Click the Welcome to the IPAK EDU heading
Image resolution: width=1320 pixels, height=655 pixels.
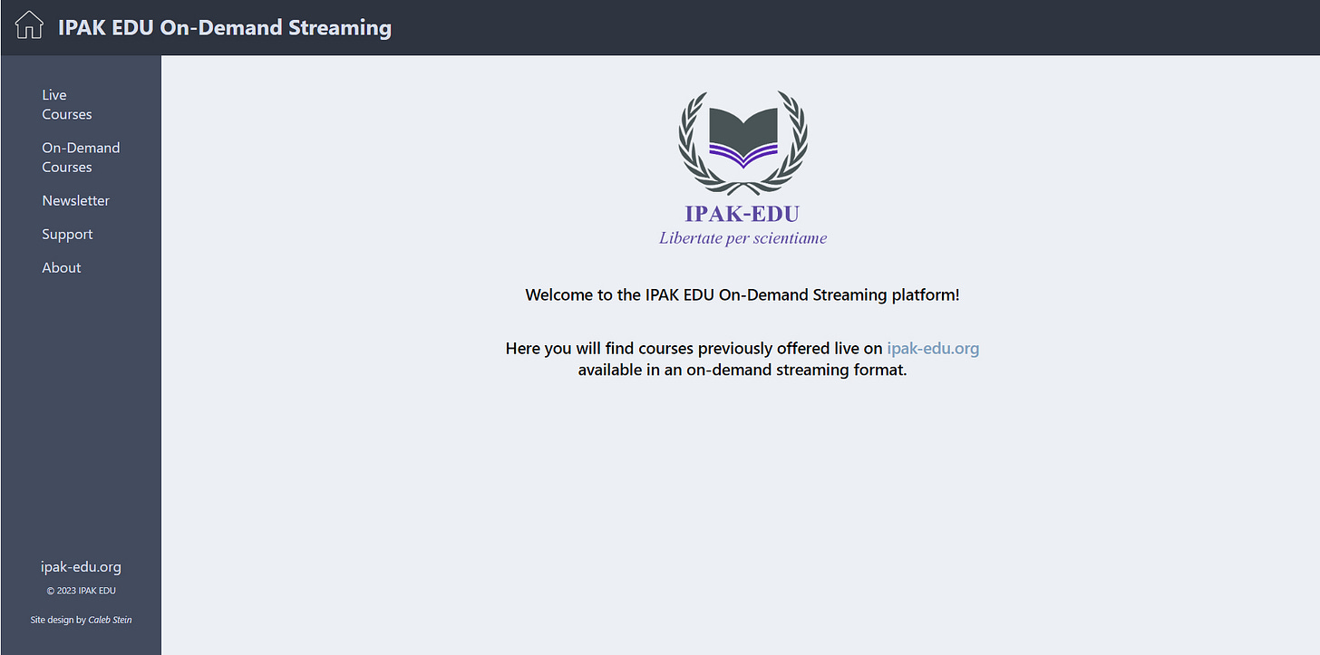742,294
